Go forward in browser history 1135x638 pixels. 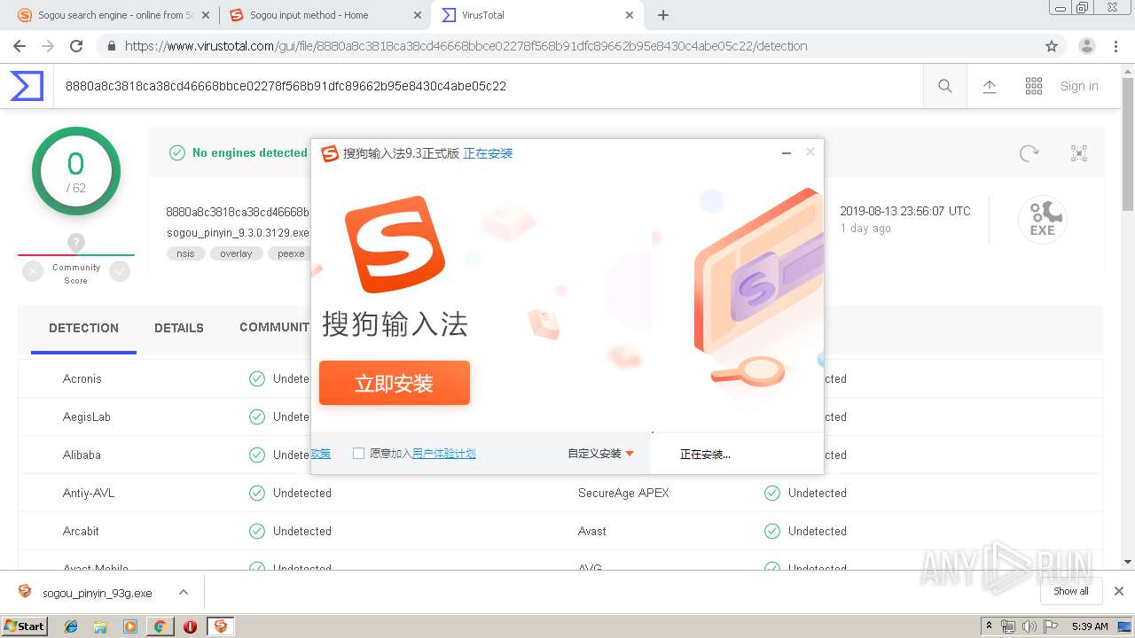[48, 46]
